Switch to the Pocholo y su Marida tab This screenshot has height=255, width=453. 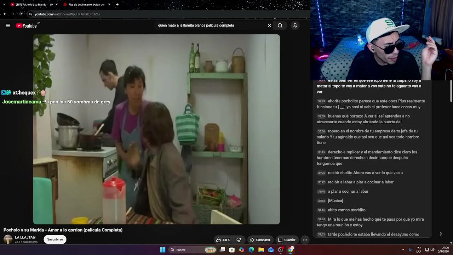pyautogui.click(x=32, y=5)
